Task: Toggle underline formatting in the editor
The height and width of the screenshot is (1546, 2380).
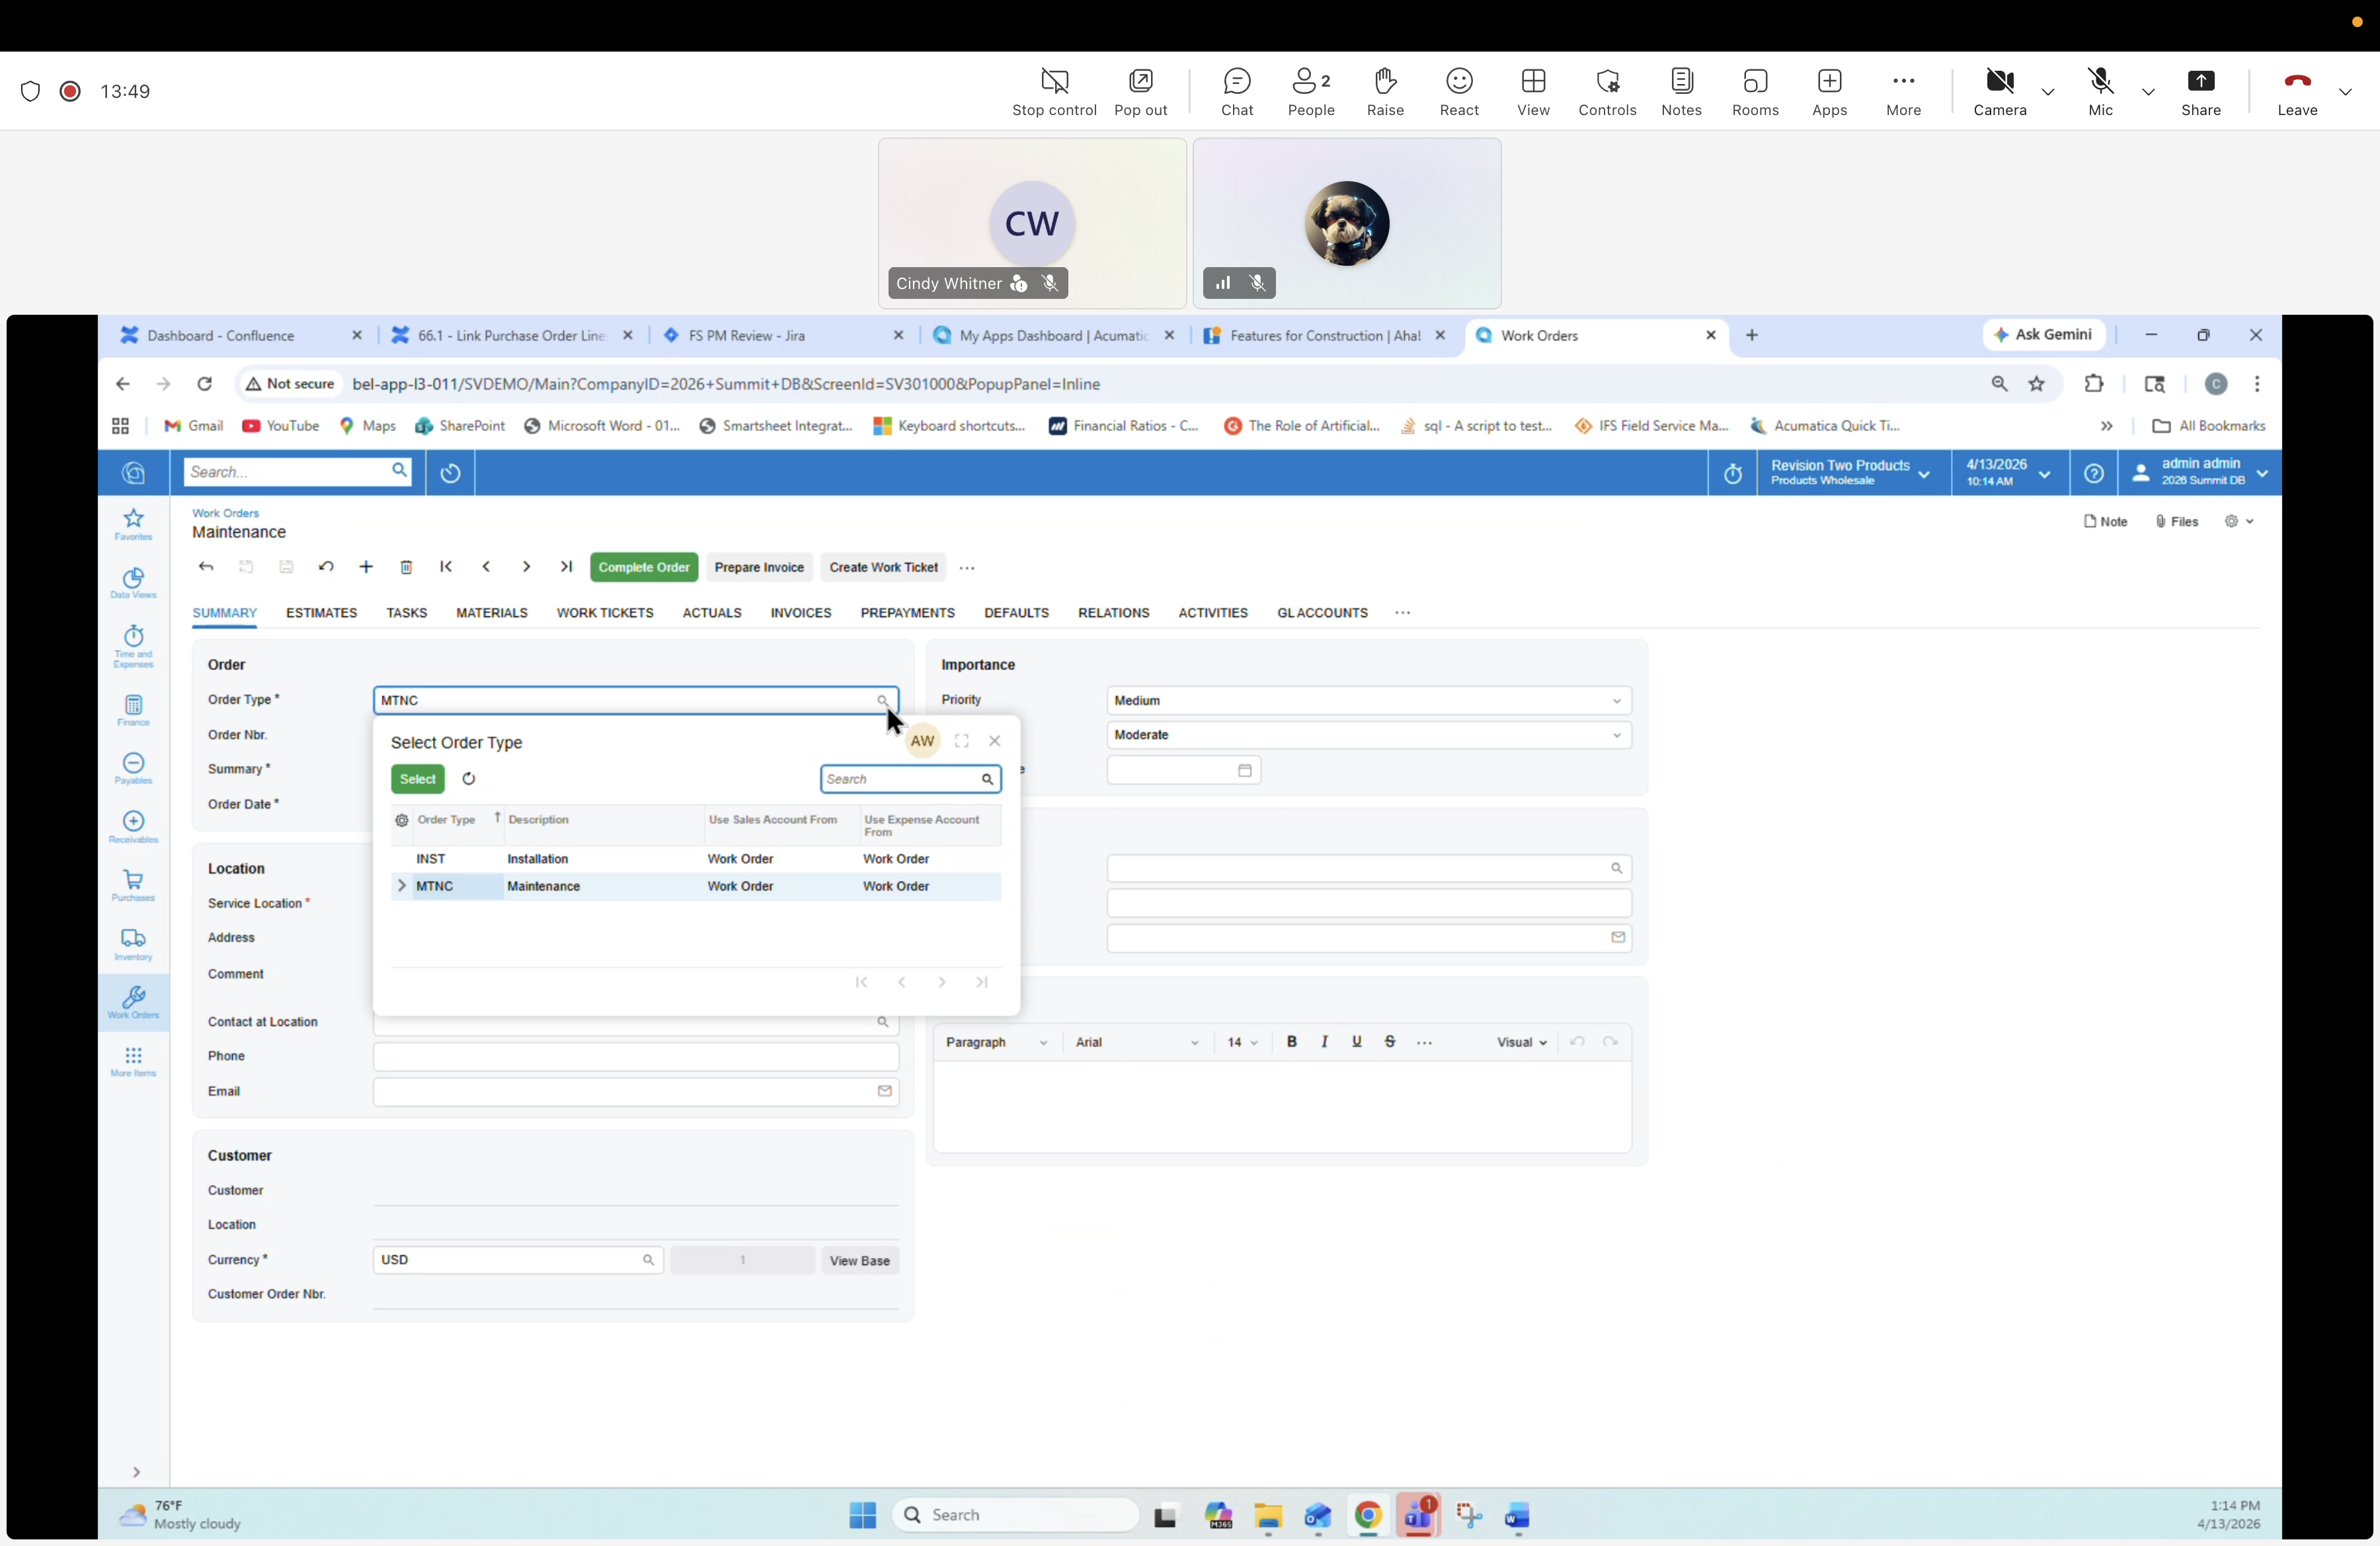Action: 1357,1041
